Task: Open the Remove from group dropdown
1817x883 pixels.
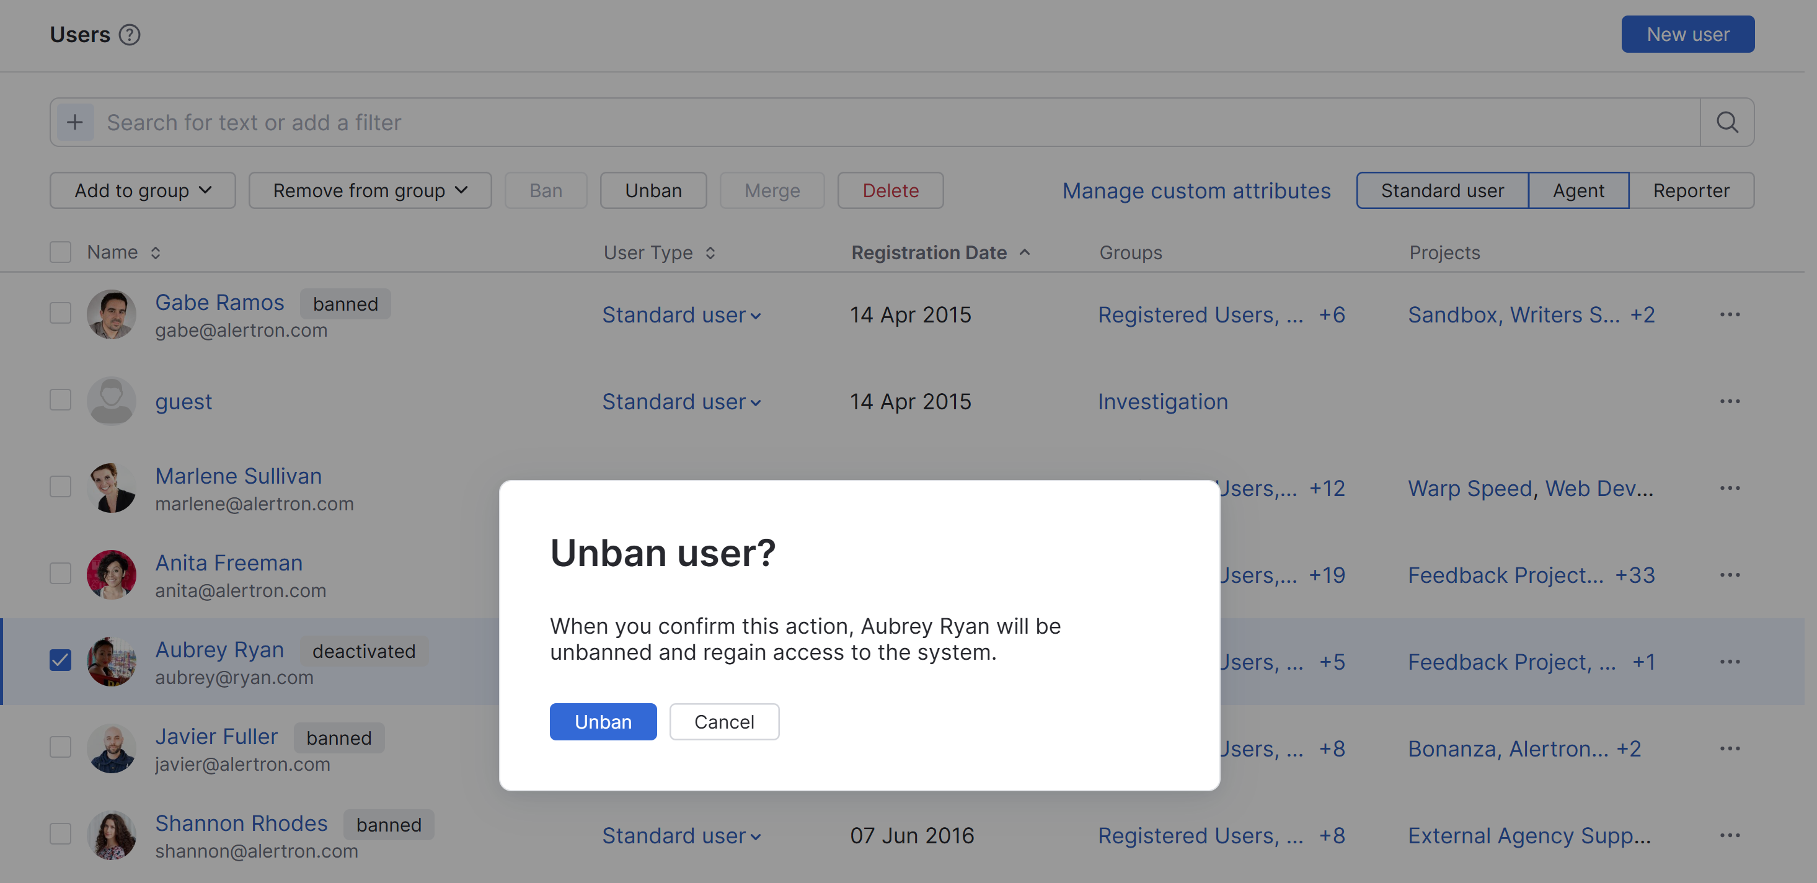Action: [369, 190]
